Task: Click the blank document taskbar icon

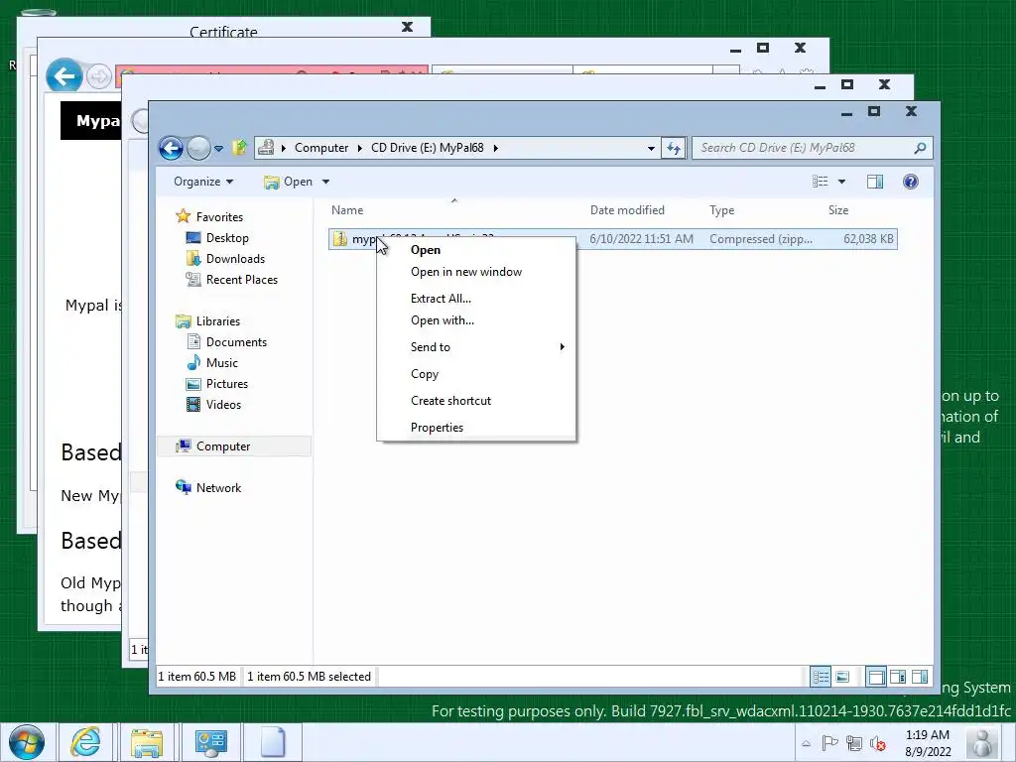Action: (273, 742)
